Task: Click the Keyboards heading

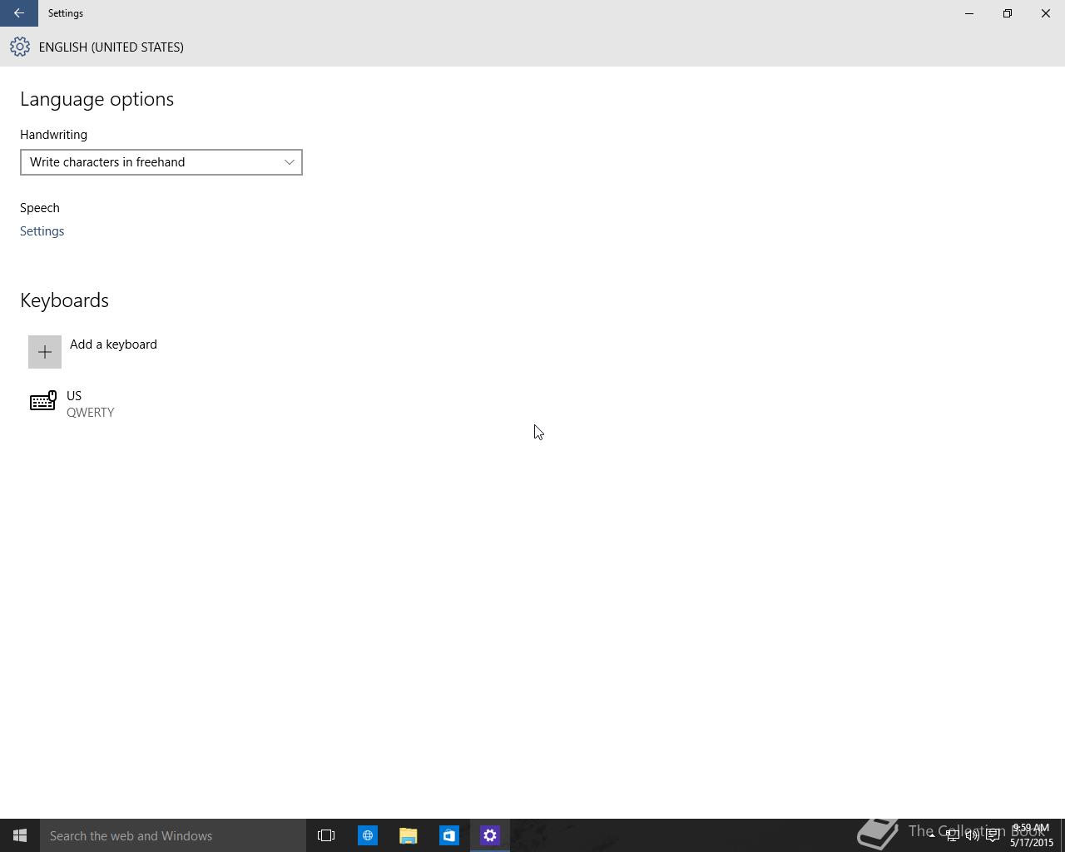Action: (x=65, y=300)
